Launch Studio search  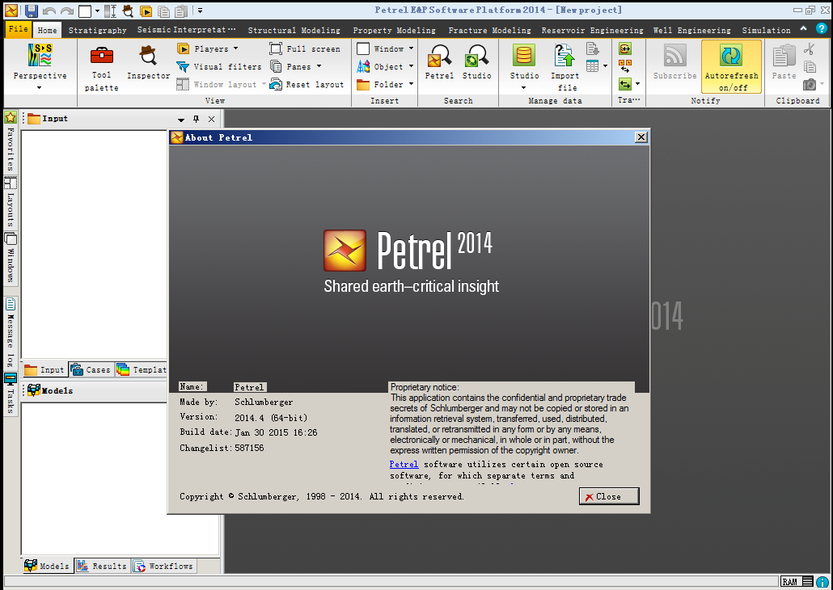[x=476, y=63]
